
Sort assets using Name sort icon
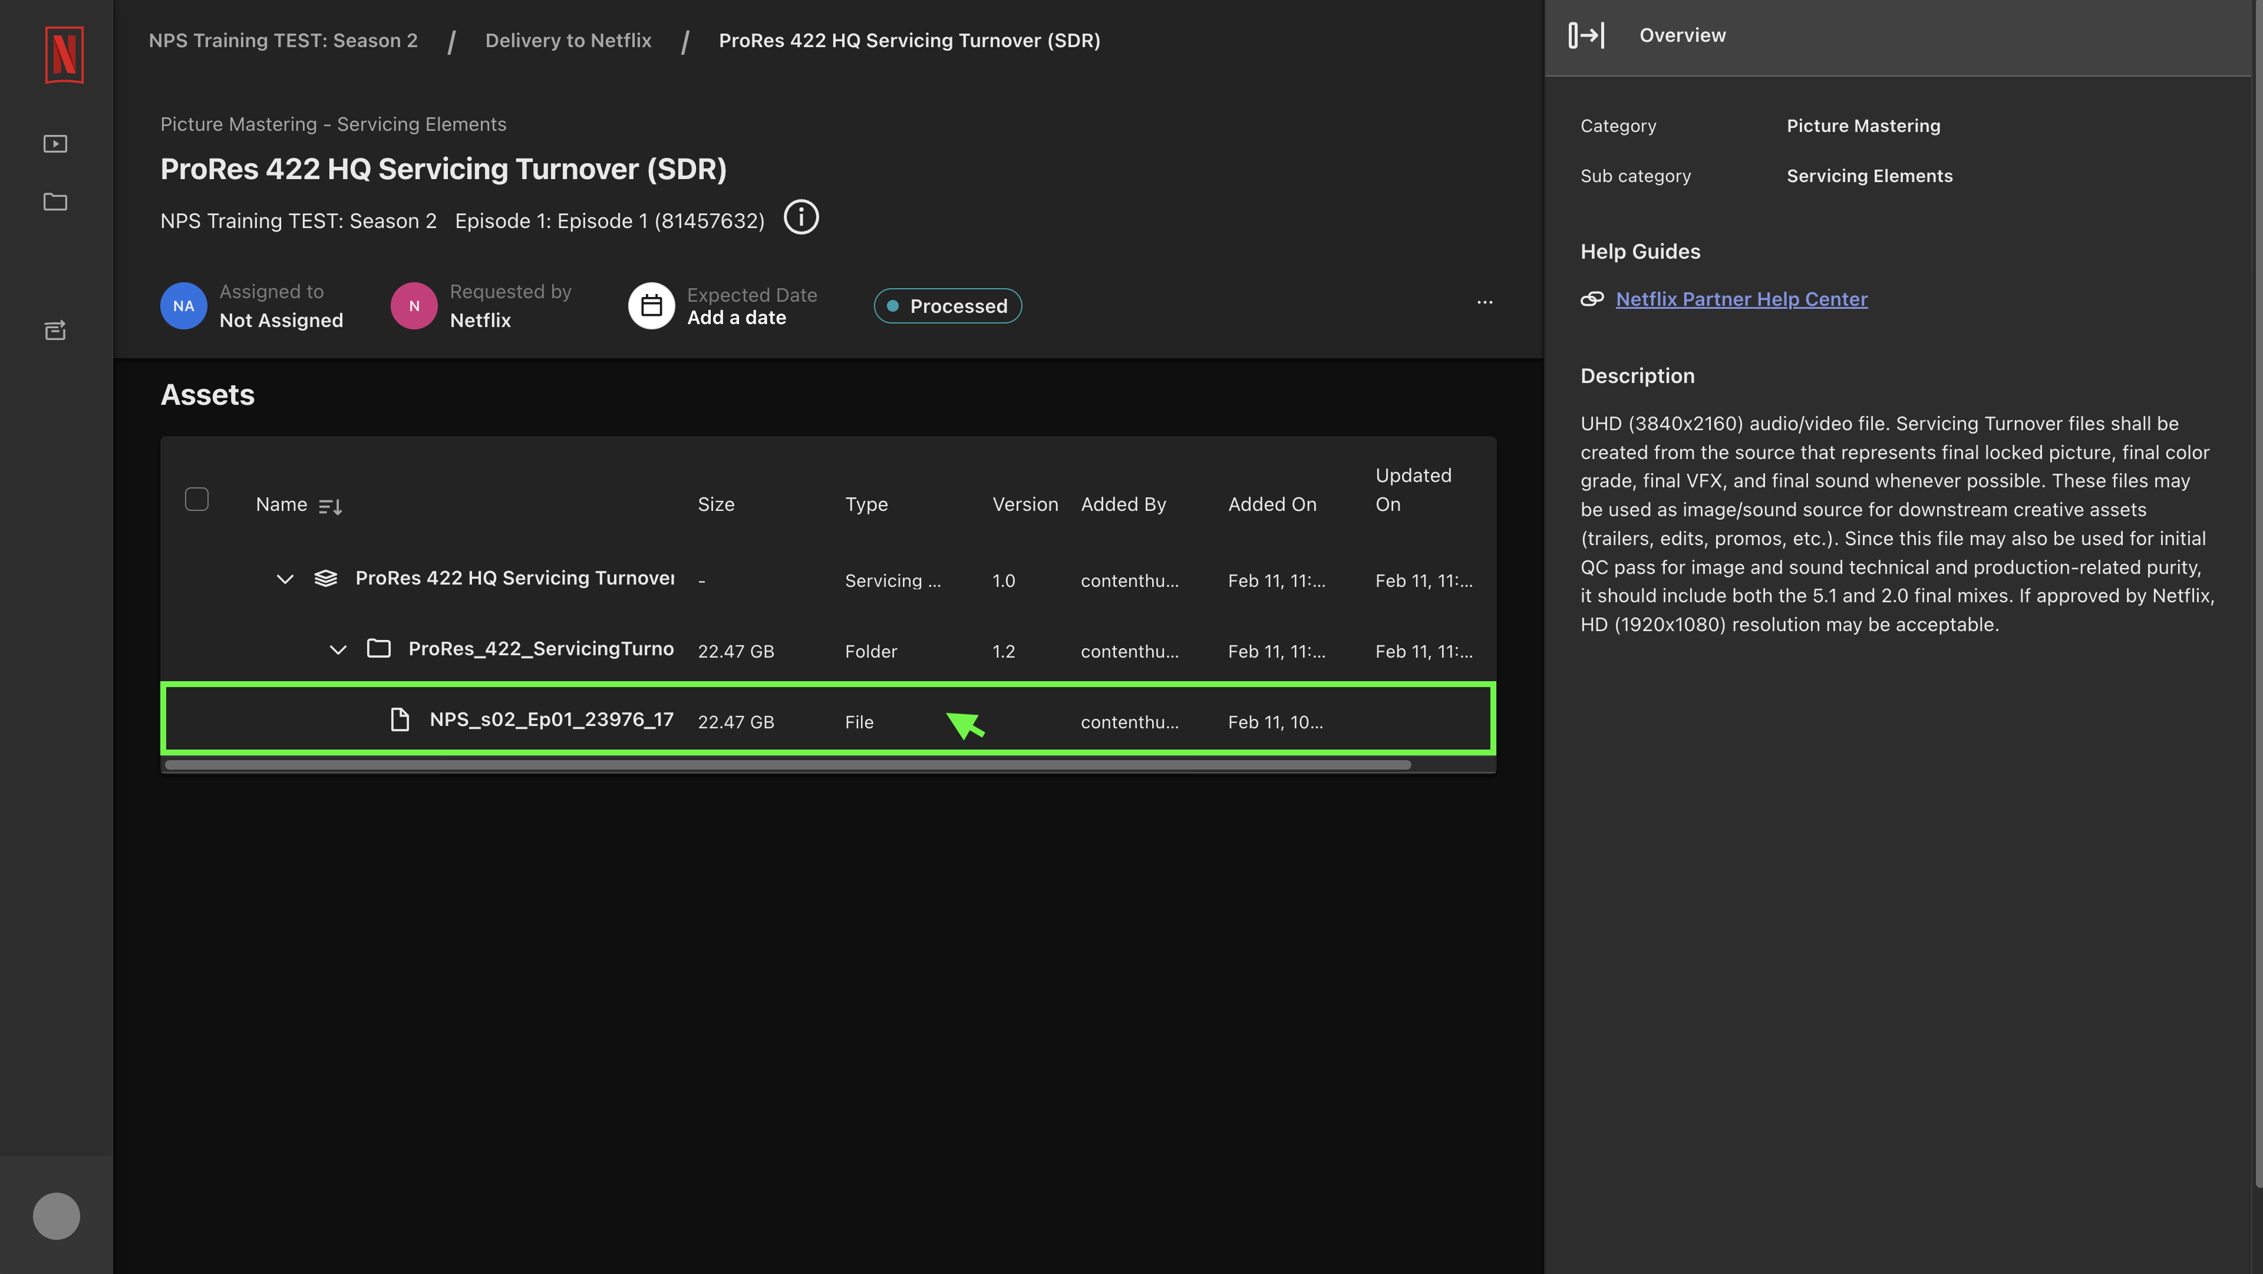point(330,506)
